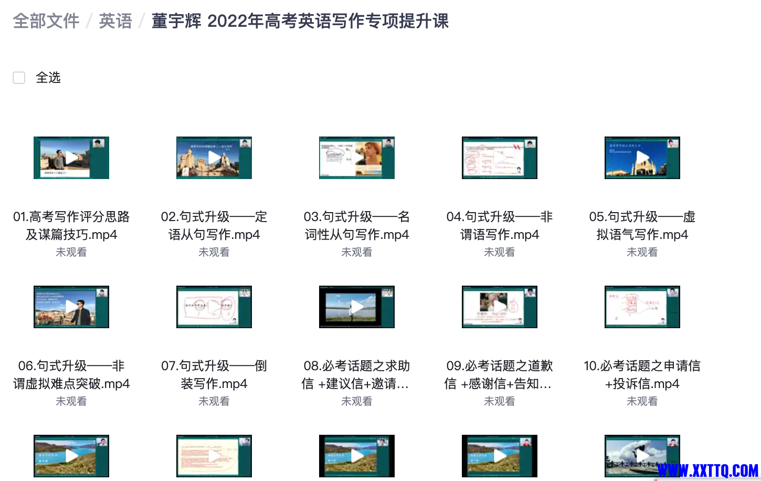
Task: Select file name 05.句式升级——虚拟语气写作.mp4
Action: pyautogui.click(x=642, y=225)
